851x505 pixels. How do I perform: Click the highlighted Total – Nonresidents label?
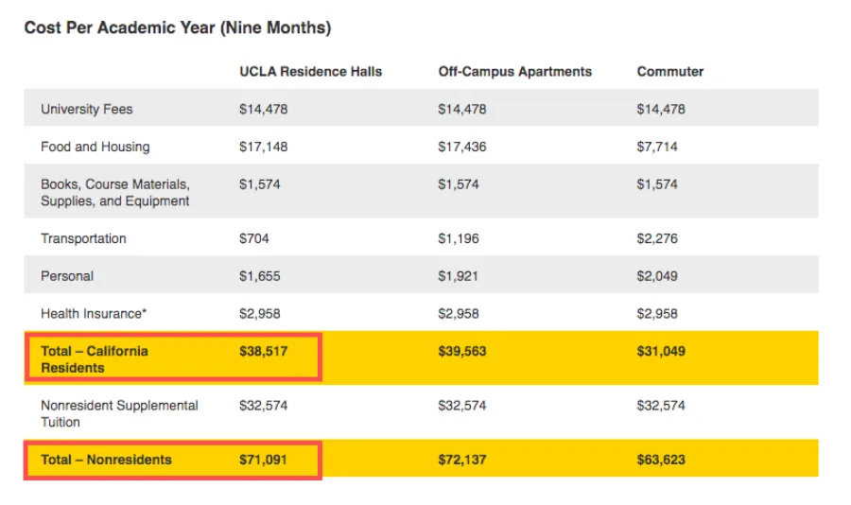(x=106, y=460)
